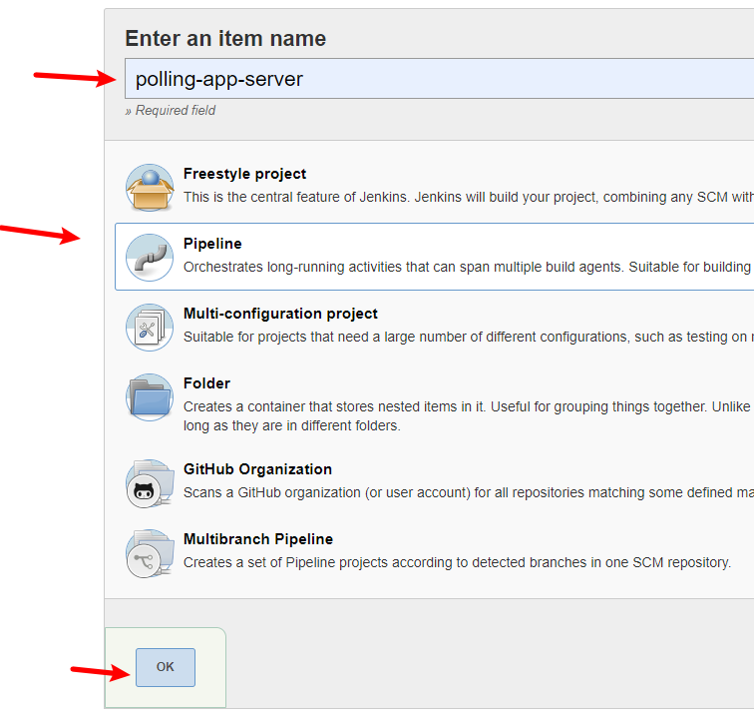
Task: Click the 'This is the central feature' description
Action: pyautogui.click(x=469, y=197)
